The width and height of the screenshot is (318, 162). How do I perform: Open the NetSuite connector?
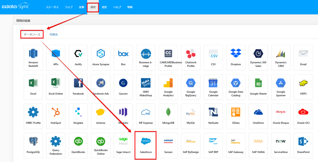pyautogui.click(x=214, y=116)
